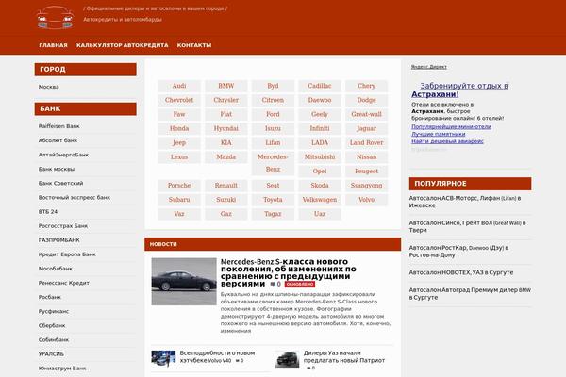566x377 pixels.
Task: Select the Porsche brand
Action: click(179, 186)
